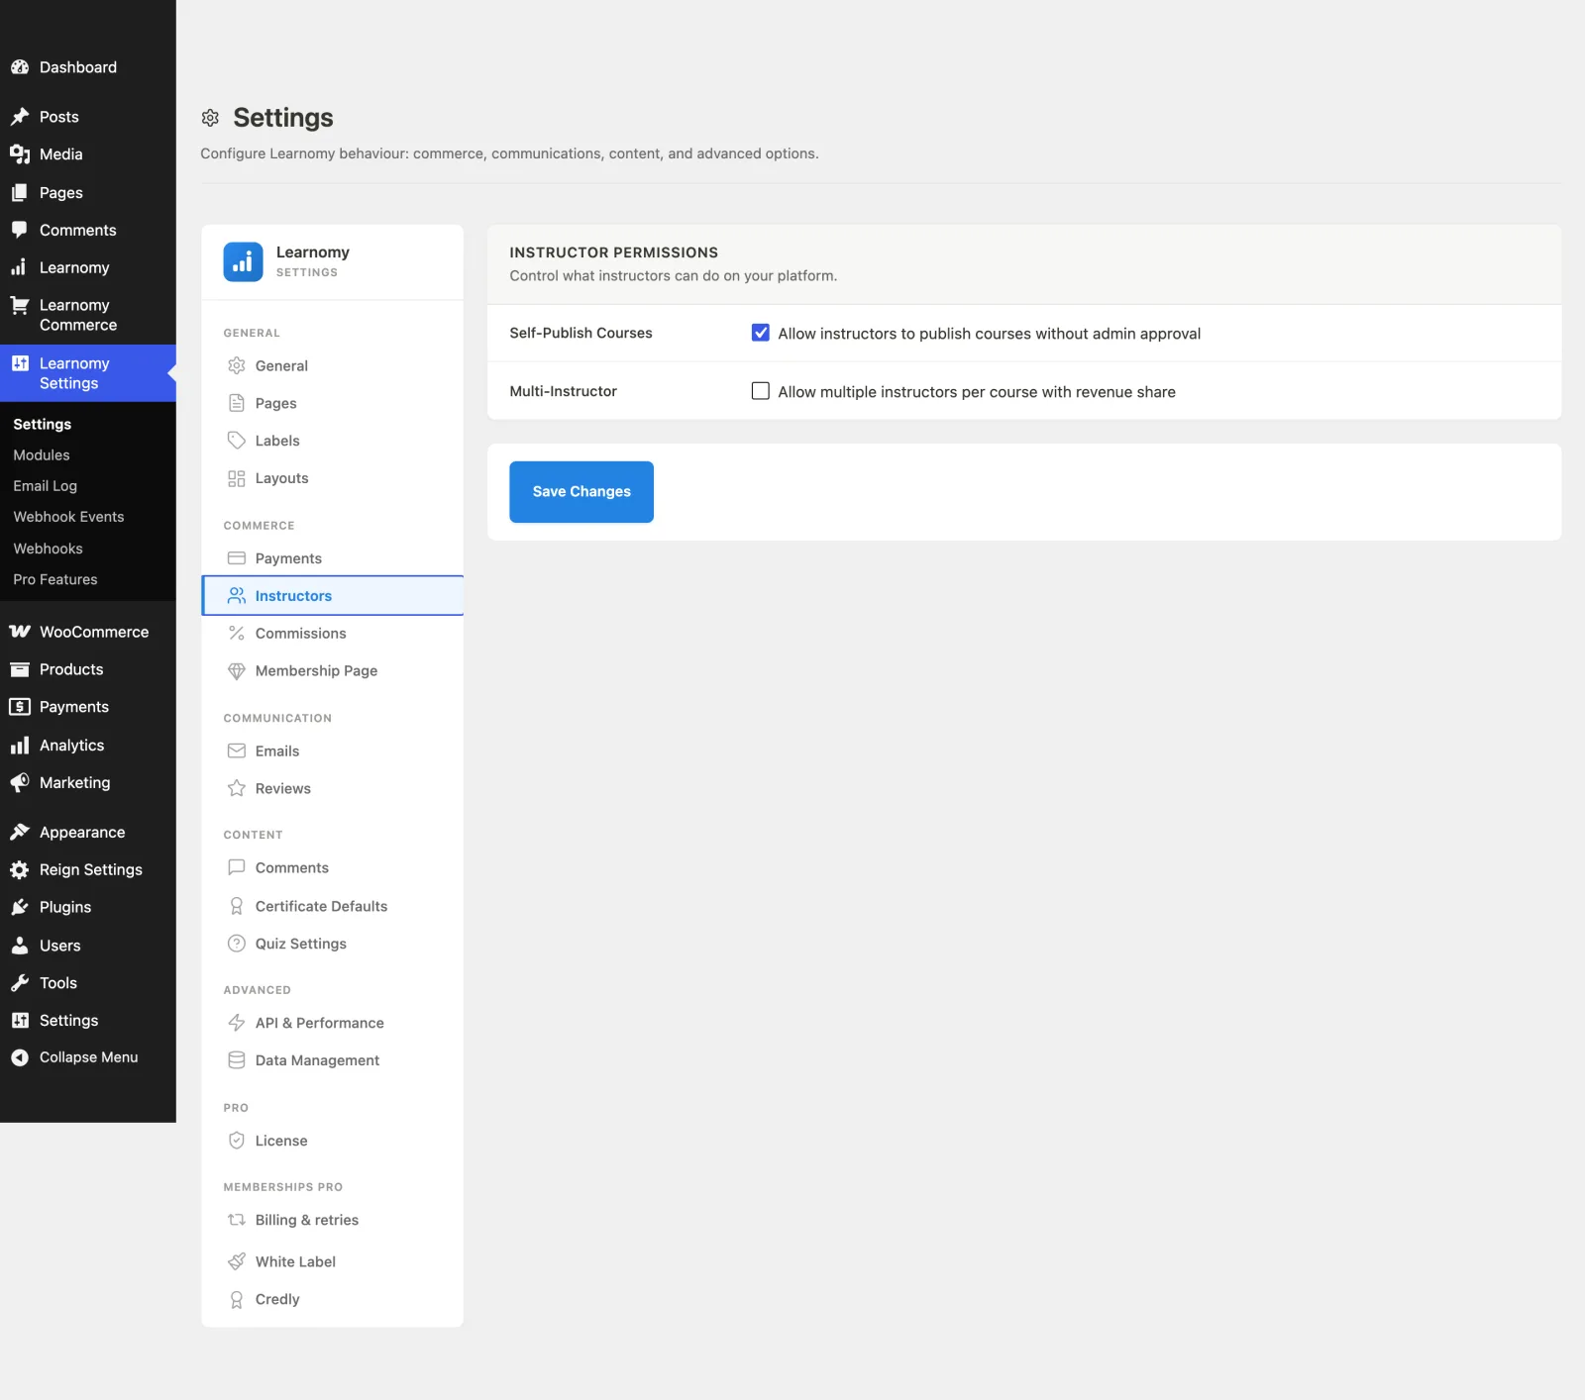This screenshot has height=1400, width=1585.
Task: Click the Comments speech bubble icon in WP sidebar
Action: tap(20, 230)
